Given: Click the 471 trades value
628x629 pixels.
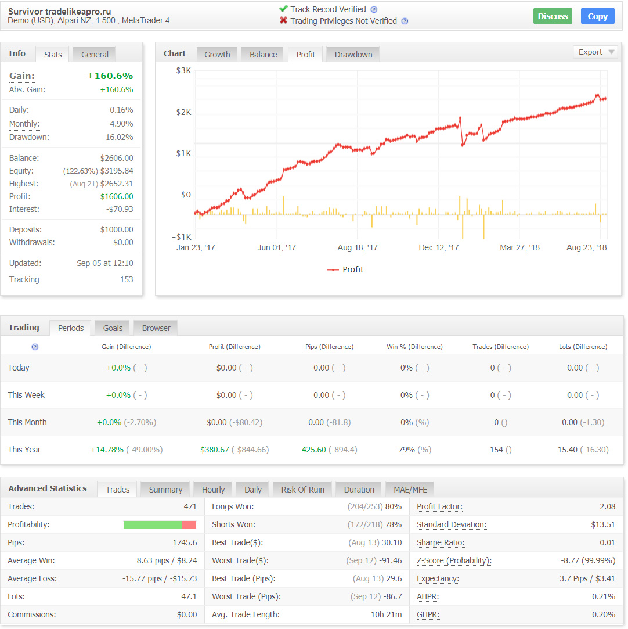Looking at the screenshot, I should (x=190, y=506).
